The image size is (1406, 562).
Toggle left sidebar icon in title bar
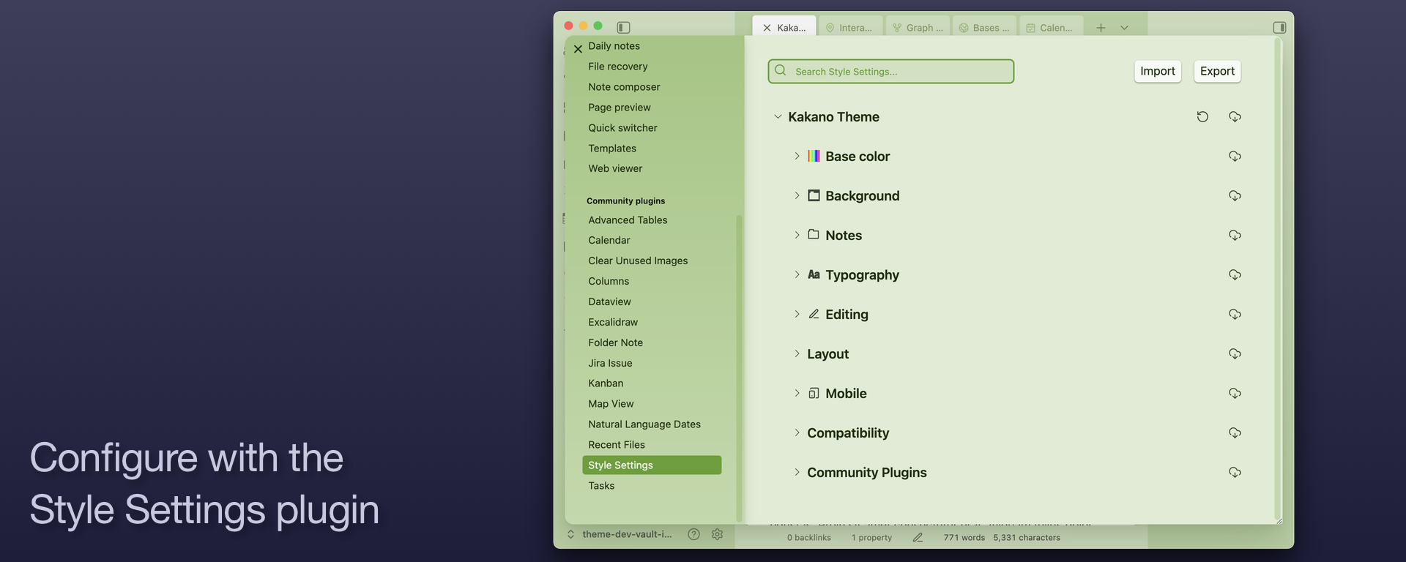click(623, 27)
